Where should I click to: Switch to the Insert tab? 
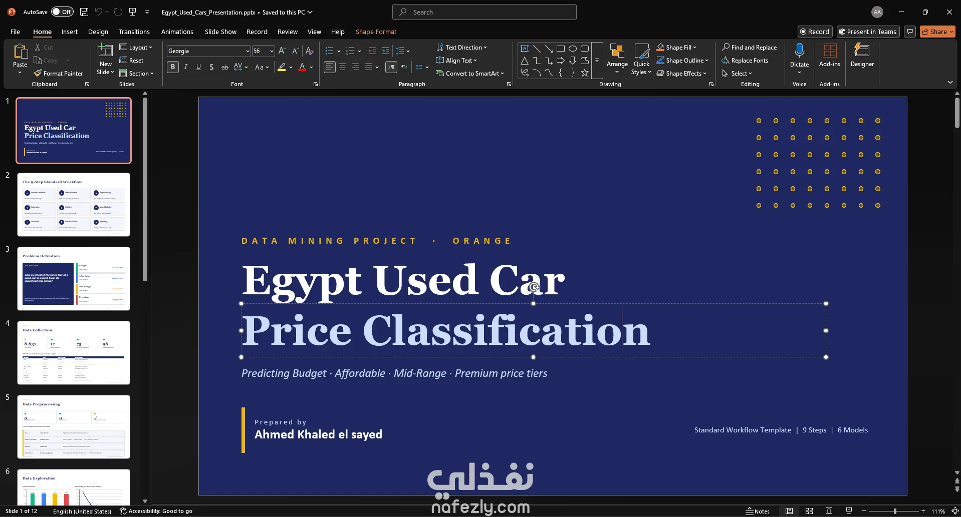[70, 32]
